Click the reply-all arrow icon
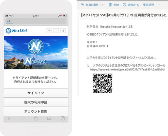The height and width of the screenshot is (136, 168). 83,5
